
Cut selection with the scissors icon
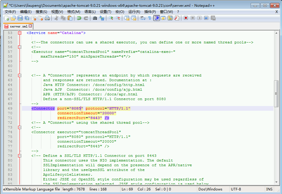click(x=56, y=18)
